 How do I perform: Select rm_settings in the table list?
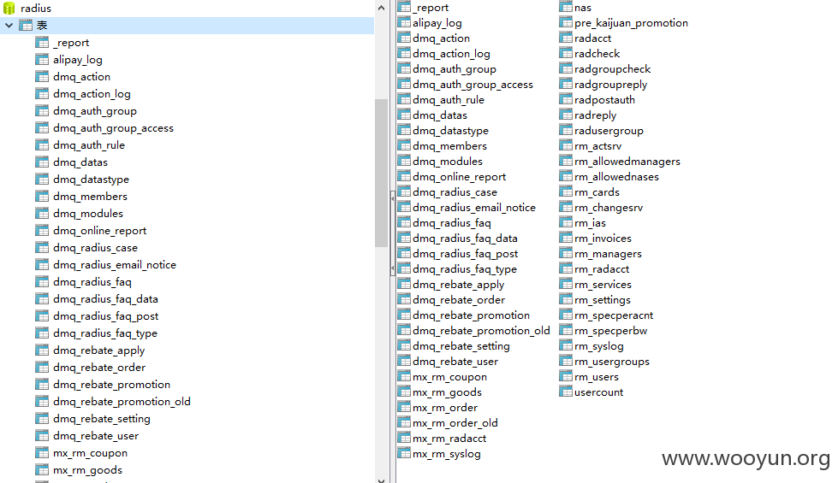coord(603,300)
